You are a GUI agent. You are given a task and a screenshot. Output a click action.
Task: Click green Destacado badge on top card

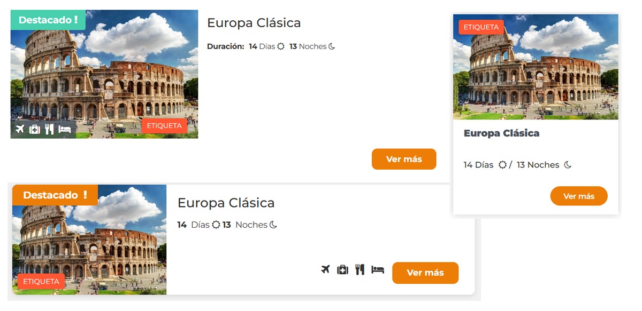(48, 20)
